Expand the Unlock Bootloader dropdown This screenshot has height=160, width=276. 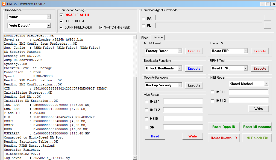(180, 68)
